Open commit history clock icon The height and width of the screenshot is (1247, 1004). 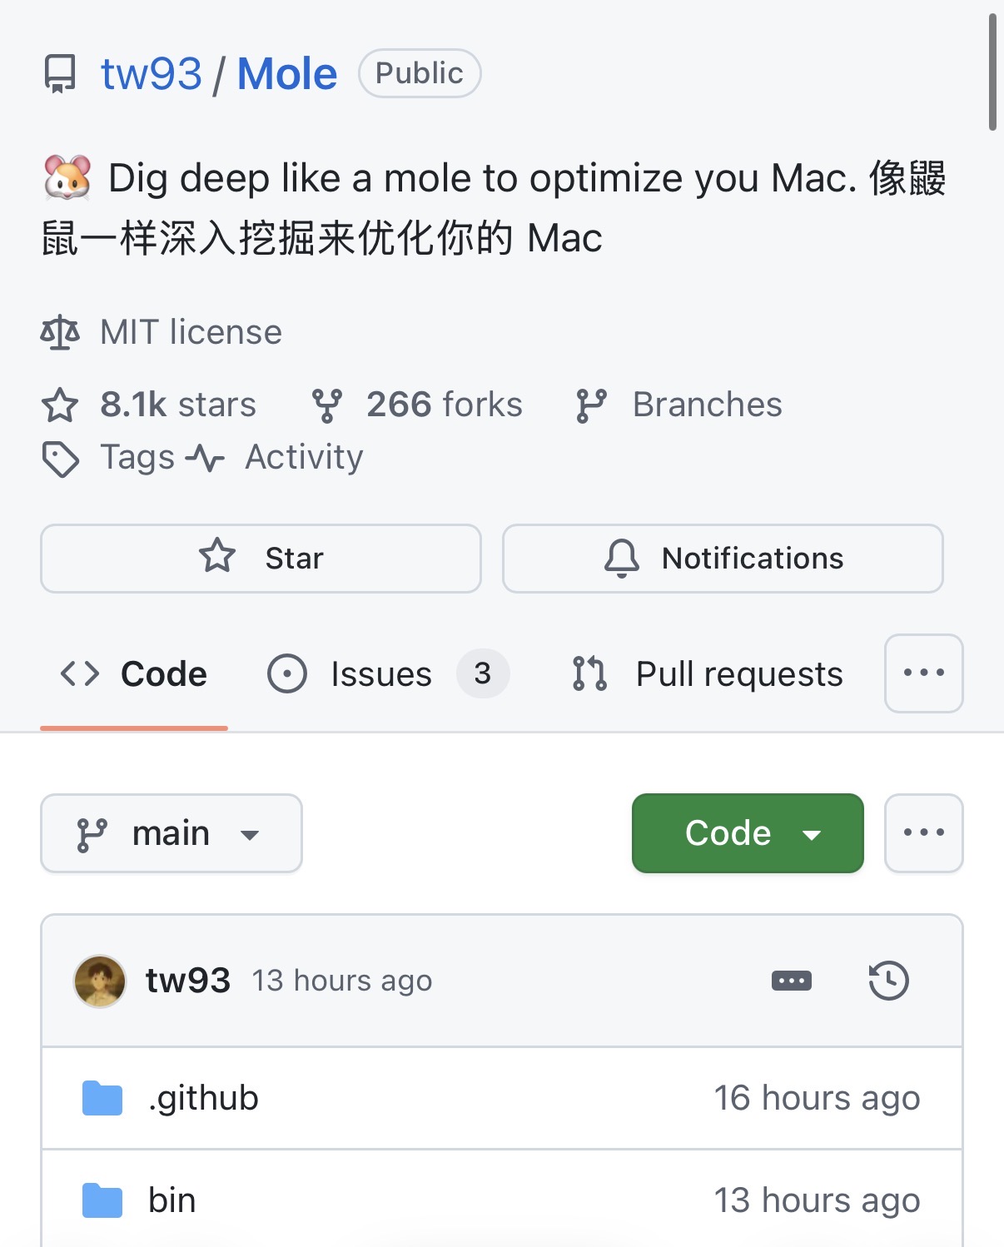(888, 981)
